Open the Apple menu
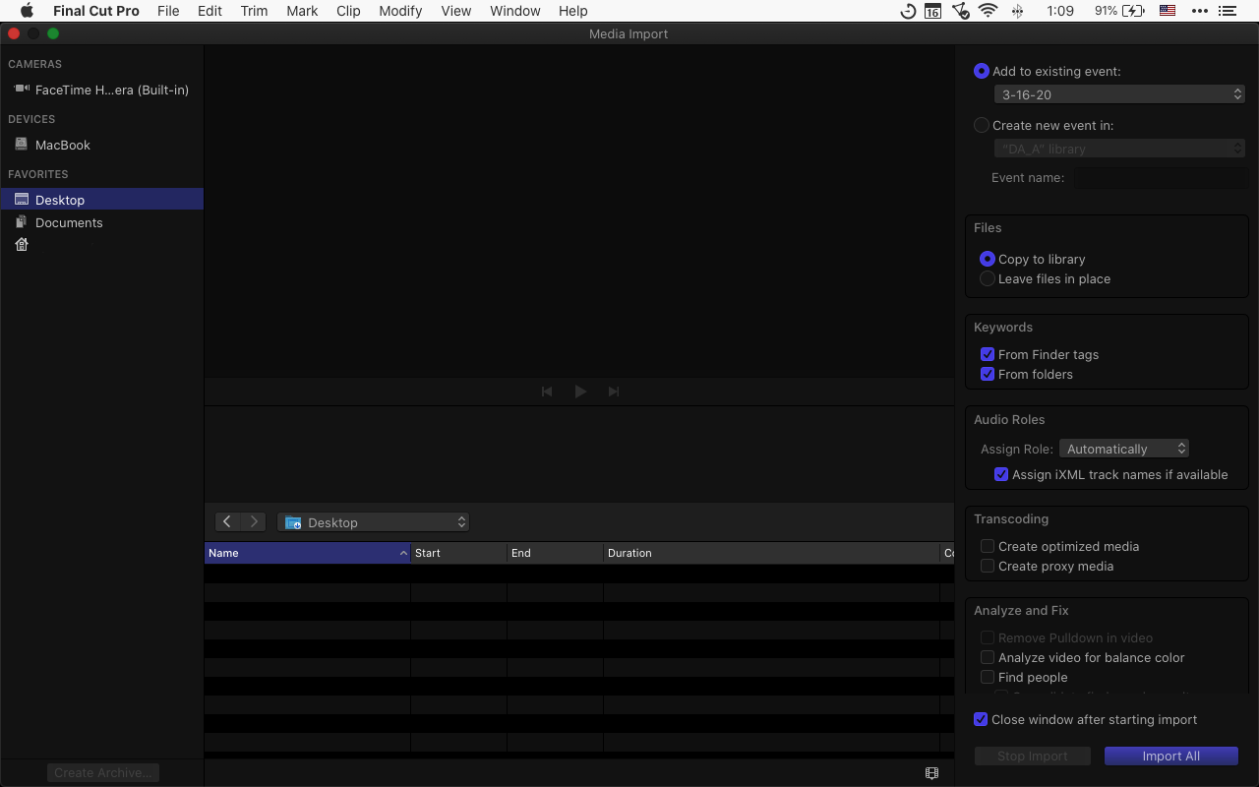Screen dimensions: 1259x787 27,11
